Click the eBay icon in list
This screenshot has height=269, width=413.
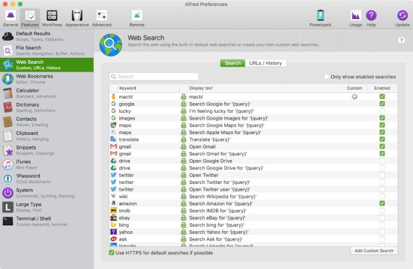(x=113, y=217)
